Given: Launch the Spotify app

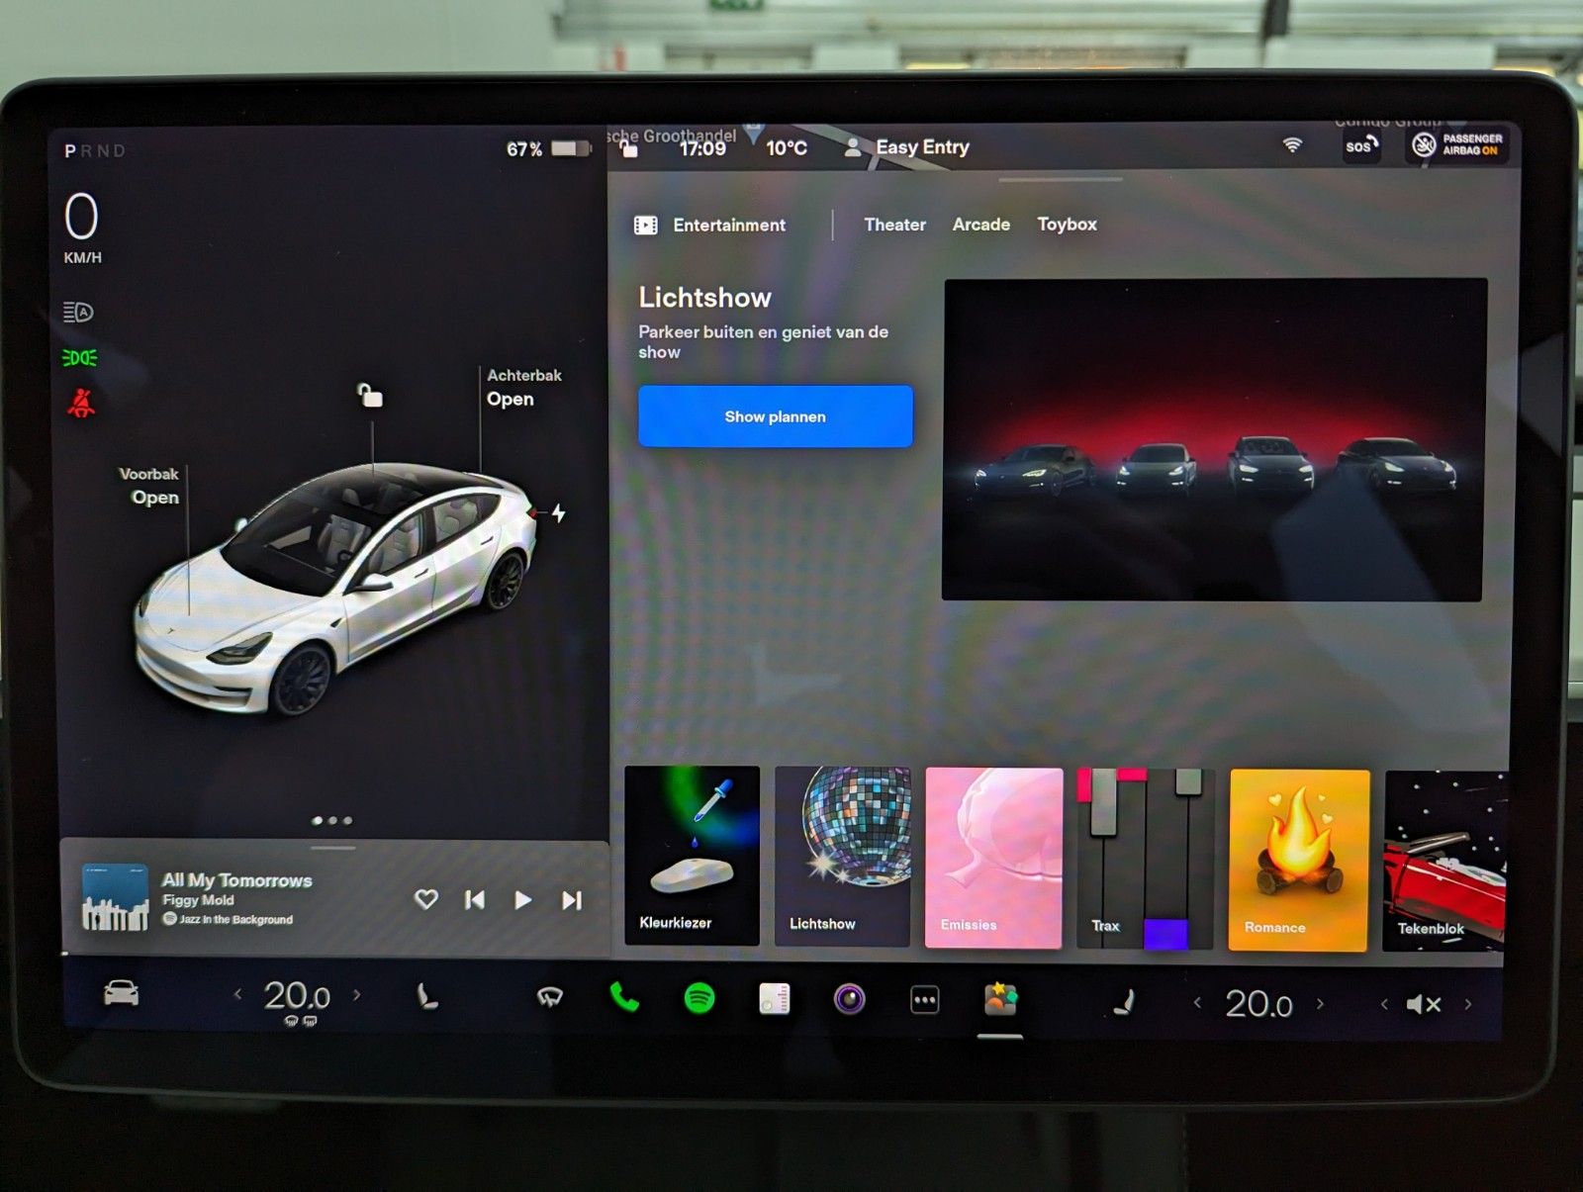Looking at the screenshot, I should click(699, 998).
